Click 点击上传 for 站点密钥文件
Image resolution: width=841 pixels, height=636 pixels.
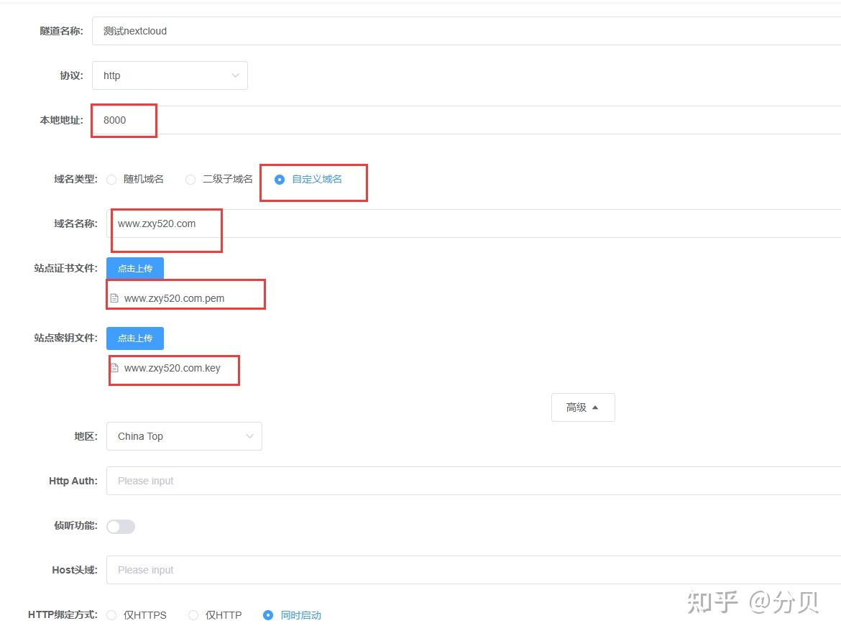pos(135,338)
